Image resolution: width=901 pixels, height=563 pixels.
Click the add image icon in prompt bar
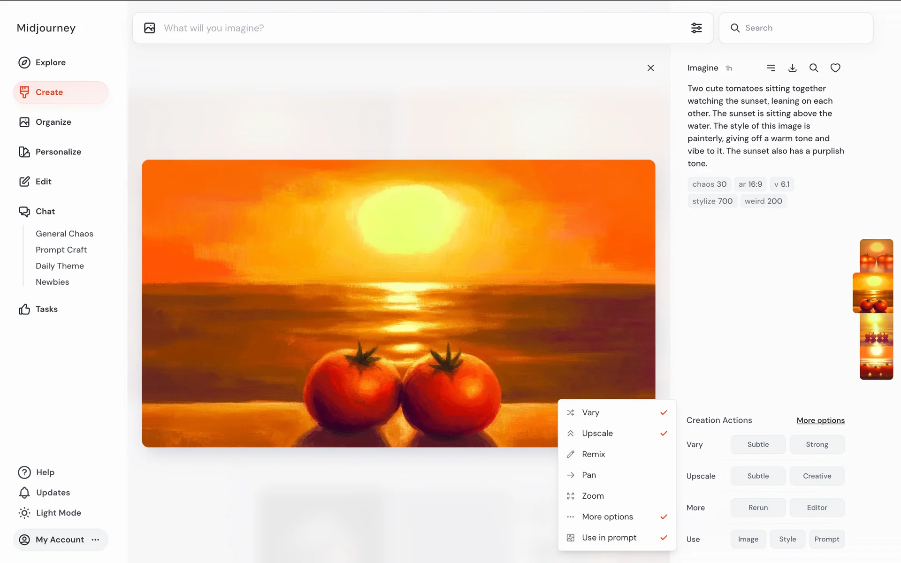[150, 28]
